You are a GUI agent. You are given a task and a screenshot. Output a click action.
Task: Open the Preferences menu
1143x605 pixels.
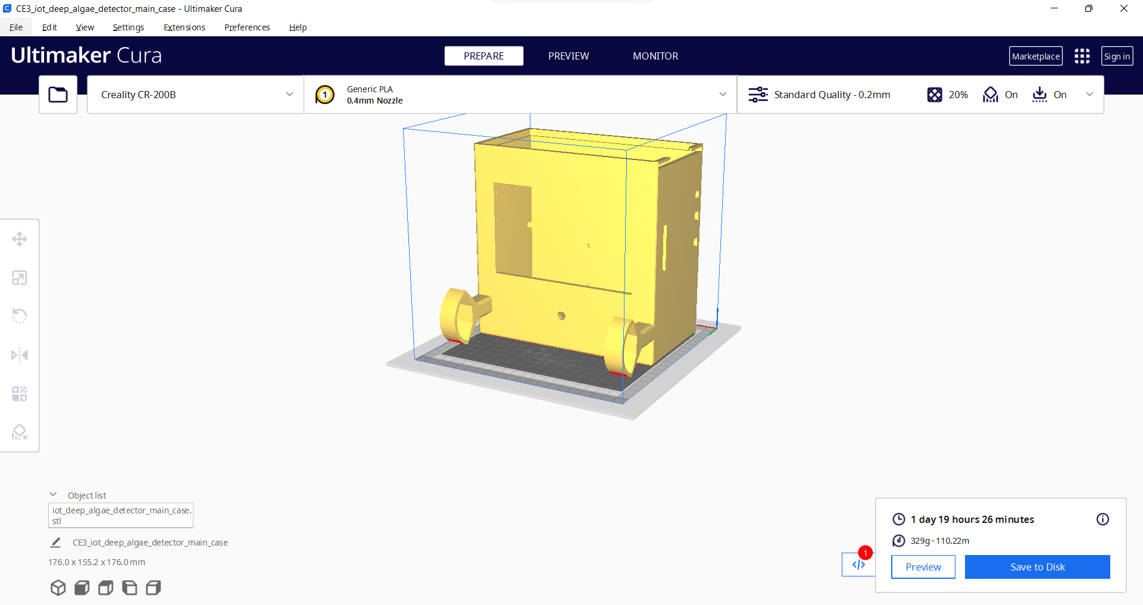[x=247, y=27]
